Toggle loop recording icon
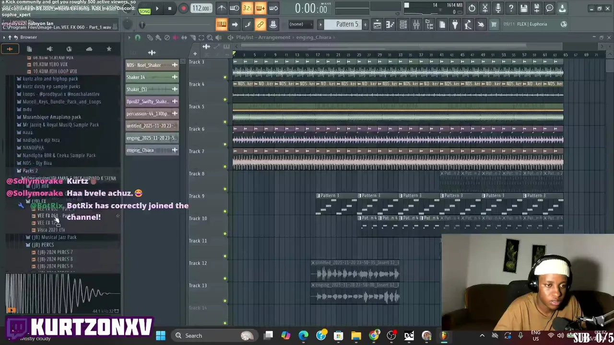This screenshot has width=614, height=345. [x=273, y=8]
